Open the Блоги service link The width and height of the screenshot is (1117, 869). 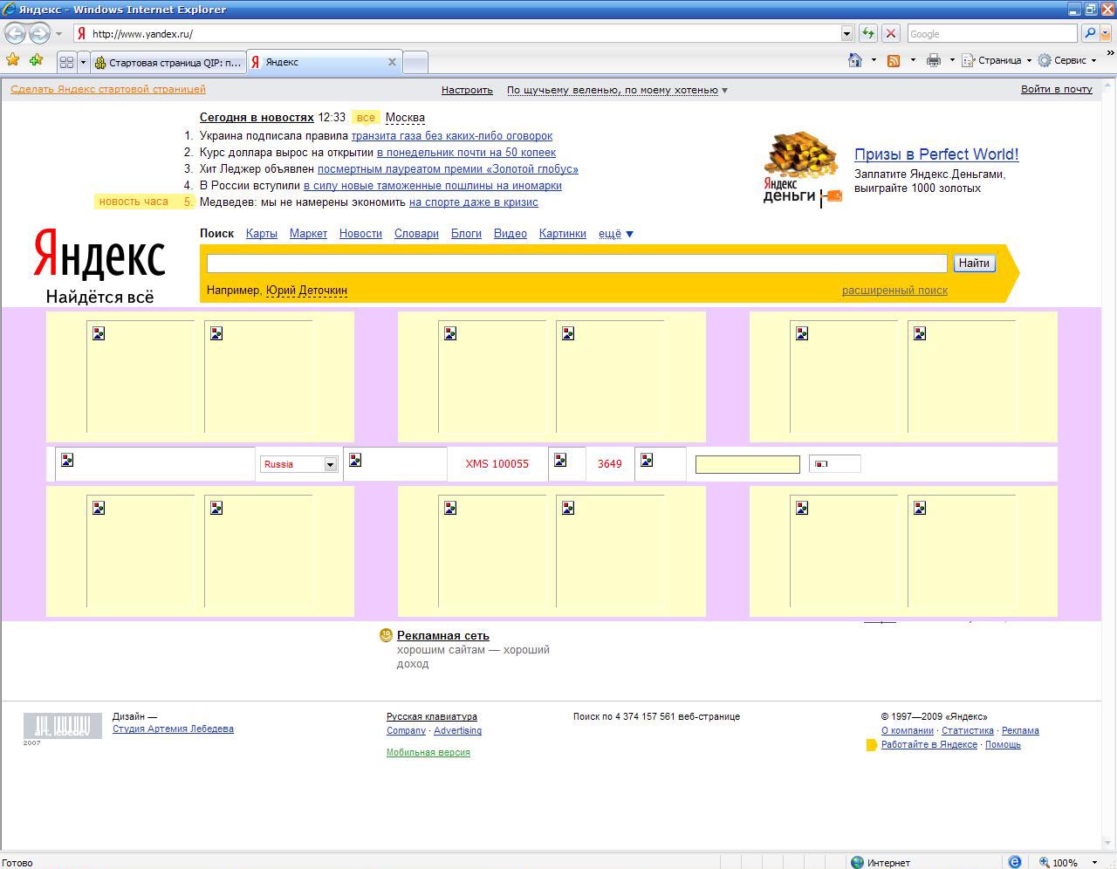(466, 234)
